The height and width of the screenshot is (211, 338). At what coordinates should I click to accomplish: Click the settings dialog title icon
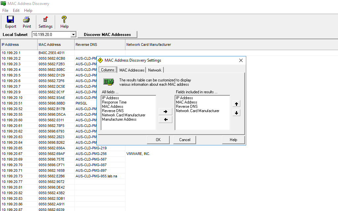point(100,60)
